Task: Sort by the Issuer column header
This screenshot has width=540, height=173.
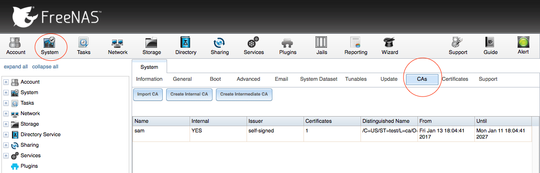Action: coord(275,121)
